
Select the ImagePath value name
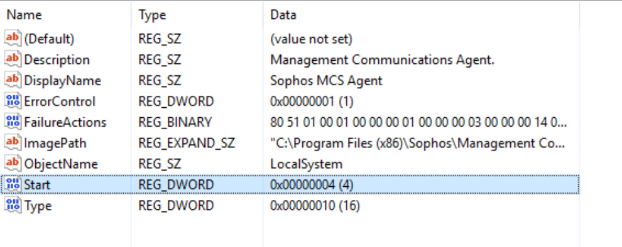(55, 143)
